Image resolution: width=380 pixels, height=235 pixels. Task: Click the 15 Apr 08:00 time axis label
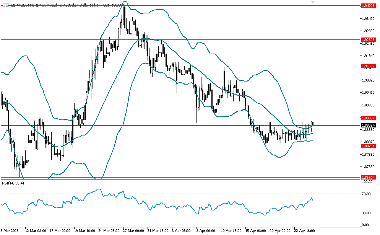coord(256,231)
